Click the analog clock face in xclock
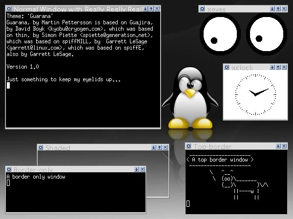 [x=255, y=94]
